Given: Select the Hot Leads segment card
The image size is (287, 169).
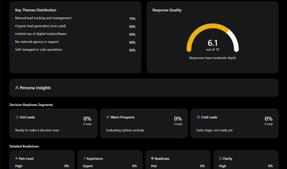Looking at the screenshot, I should point(53,123).
